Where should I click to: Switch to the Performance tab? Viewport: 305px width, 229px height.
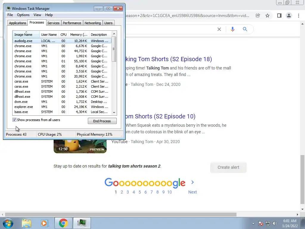(x=72, y=23)
